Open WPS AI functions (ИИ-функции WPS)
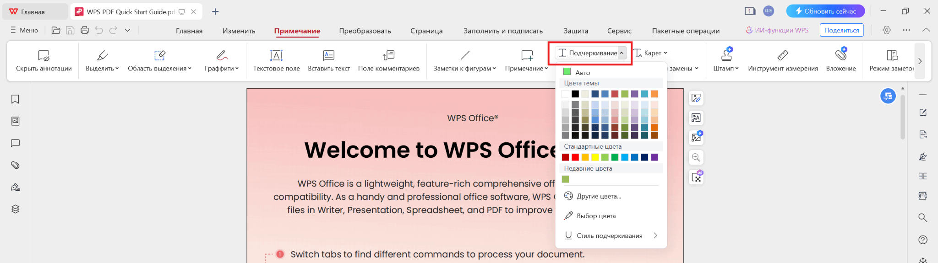Image resolution: width=938 pixels, height=263 pixels. click(x=777, y=30)
